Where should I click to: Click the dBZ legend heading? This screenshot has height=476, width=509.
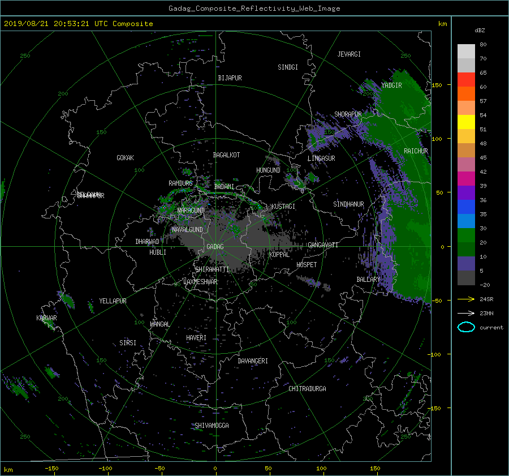[x=480, y=31]
